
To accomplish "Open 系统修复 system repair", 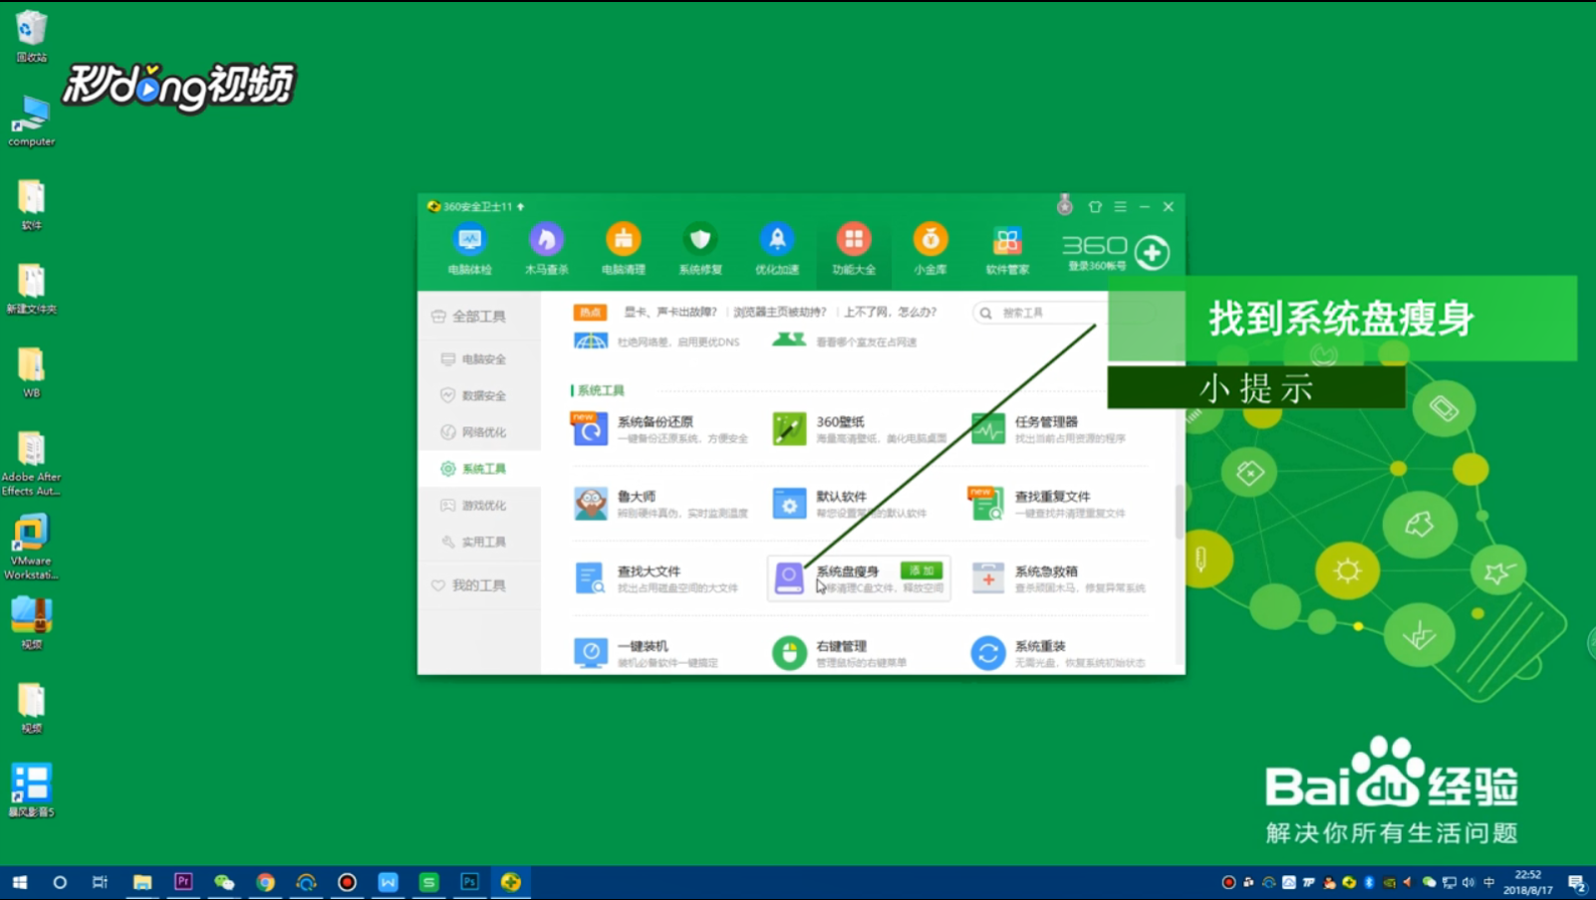I will [700, 249].
